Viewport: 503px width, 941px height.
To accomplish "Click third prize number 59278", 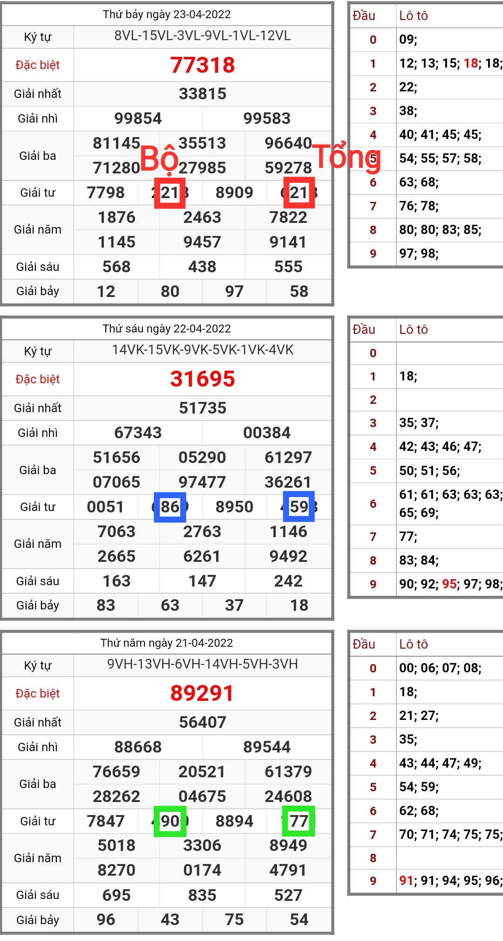I will [x=288, y=168].
